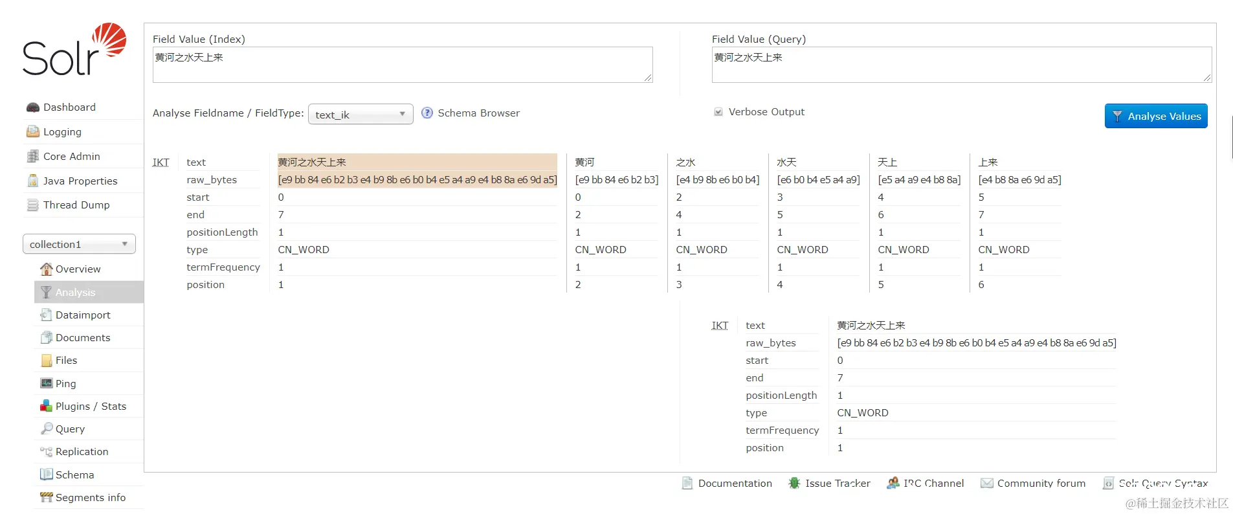Viewport: 1233px width, 514px height.
Task: Open the Solr Query Syntax link
Action: 1163,484
